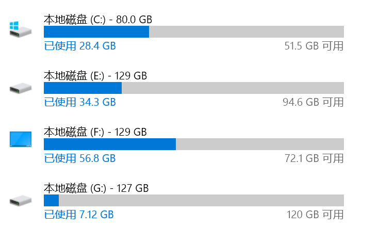Click the 已使用 56.8 GB label

pos(80,158)
